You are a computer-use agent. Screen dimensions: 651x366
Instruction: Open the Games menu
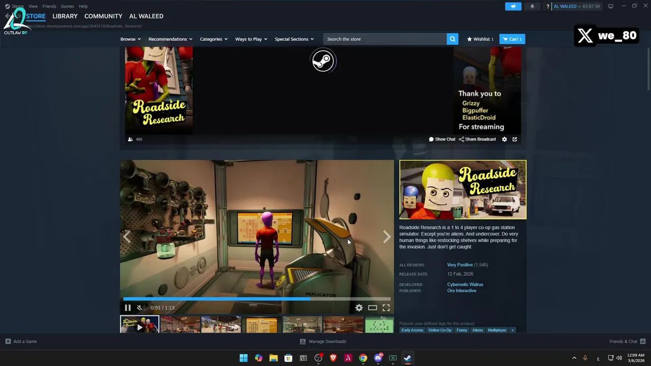point(67,6)
